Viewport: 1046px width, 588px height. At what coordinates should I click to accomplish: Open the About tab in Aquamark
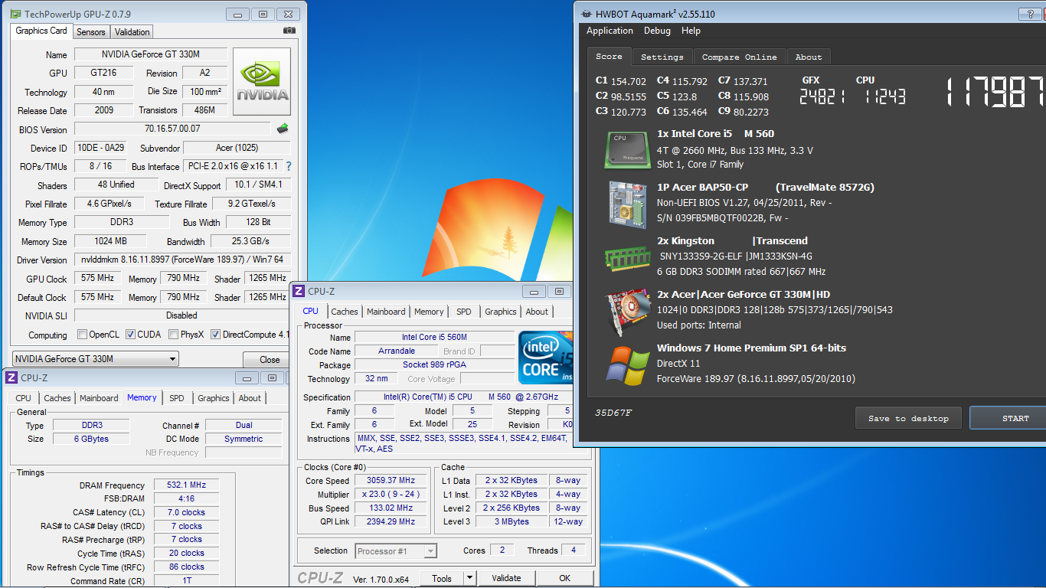coord(809,57)
